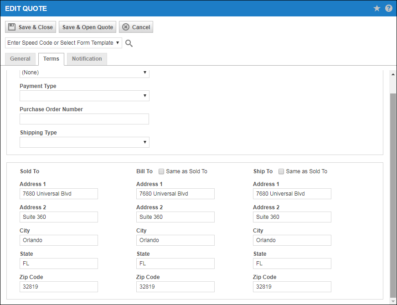Expand the (None) dropdown
Screen dimensions: 397x305
84,72
